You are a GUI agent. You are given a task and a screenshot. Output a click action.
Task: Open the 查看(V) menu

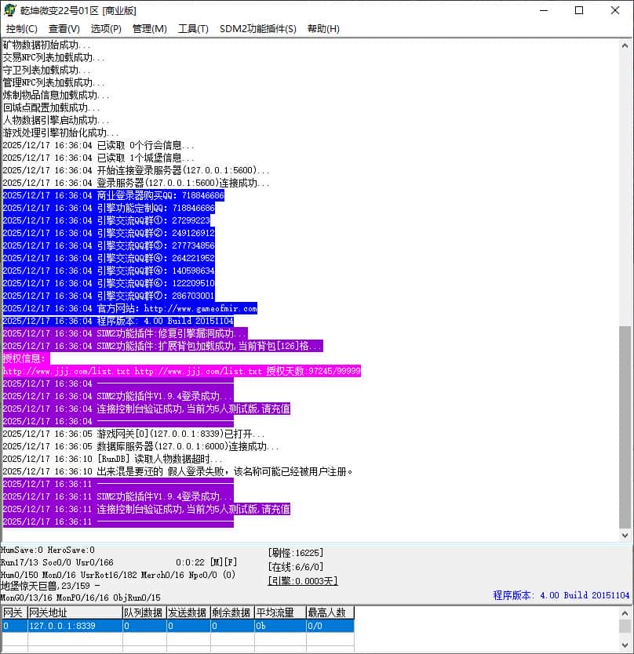click(64, 29)
